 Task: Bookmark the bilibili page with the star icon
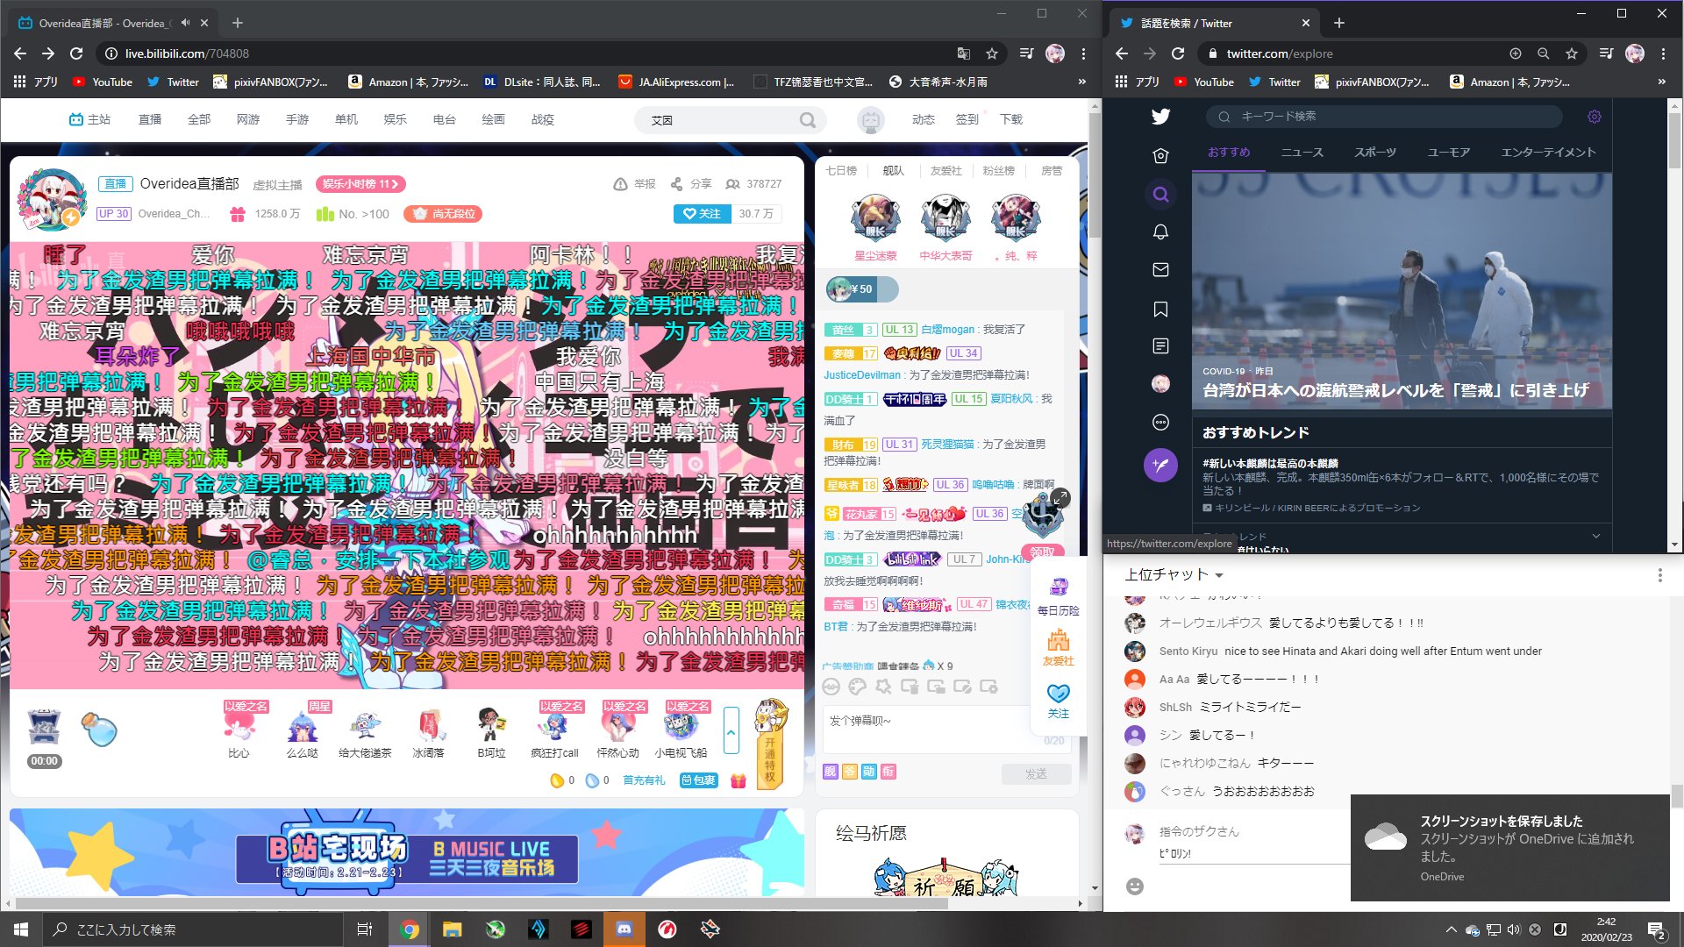click(992, 53)
